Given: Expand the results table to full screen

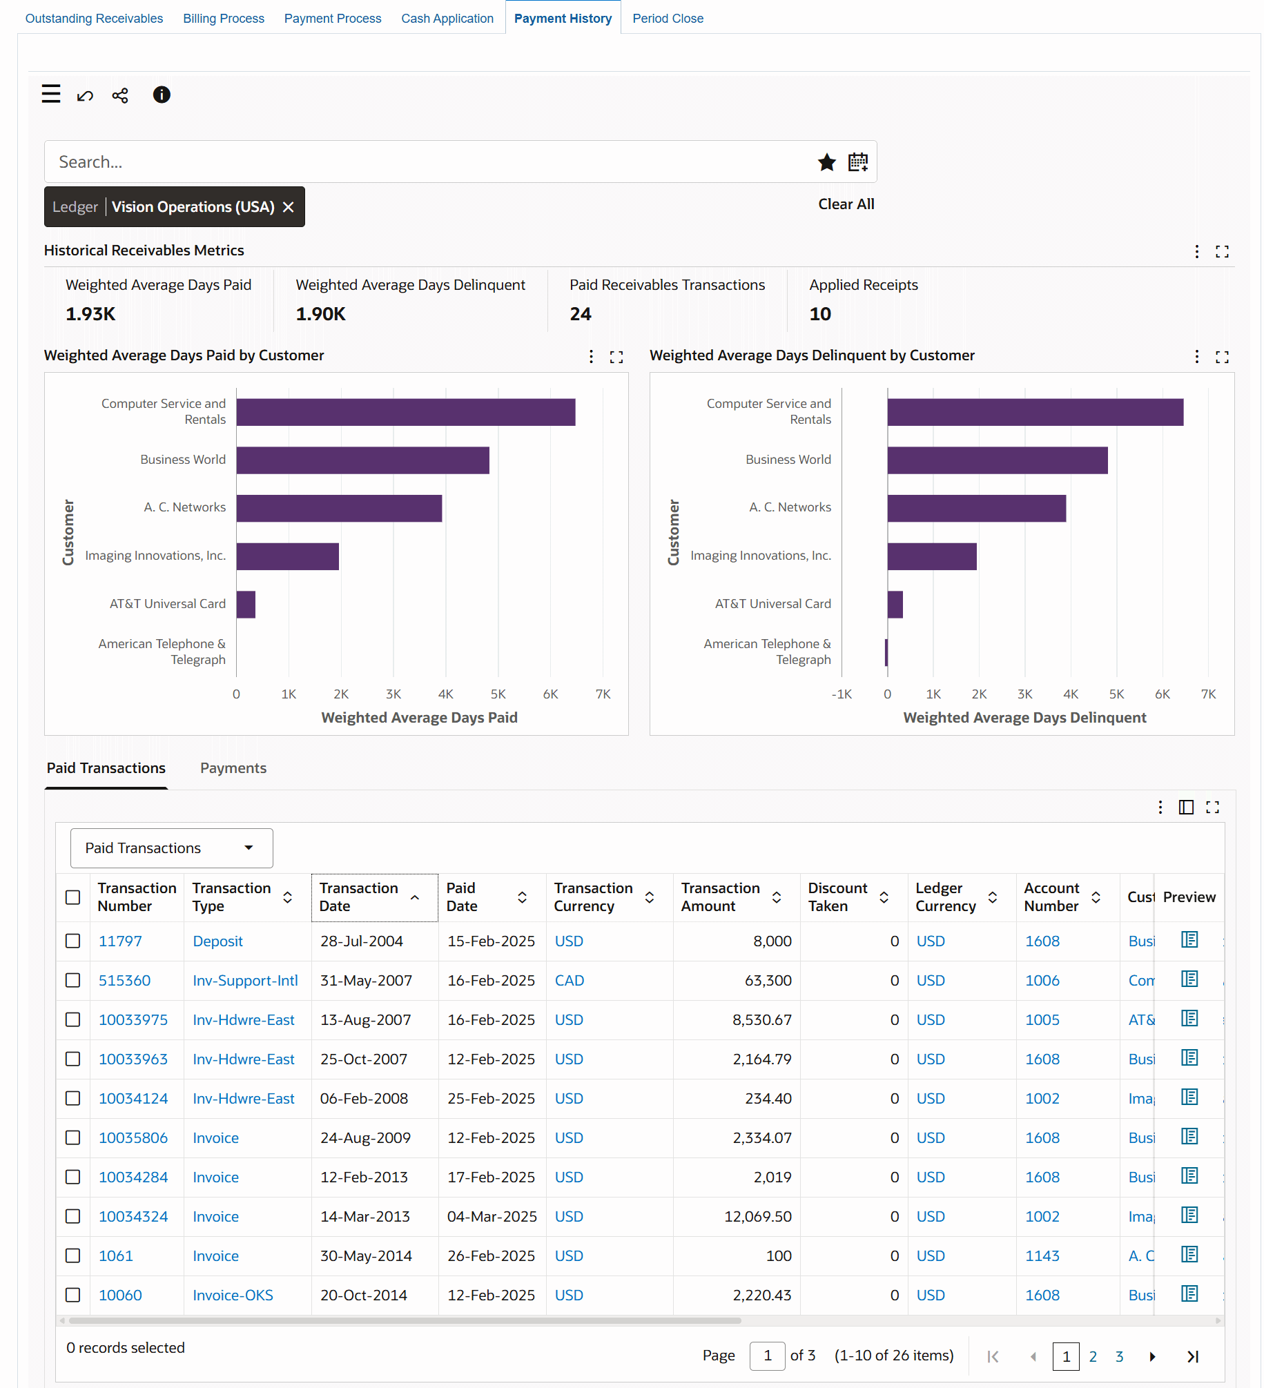Looking at the screenshot, I should coord(1212,807).
